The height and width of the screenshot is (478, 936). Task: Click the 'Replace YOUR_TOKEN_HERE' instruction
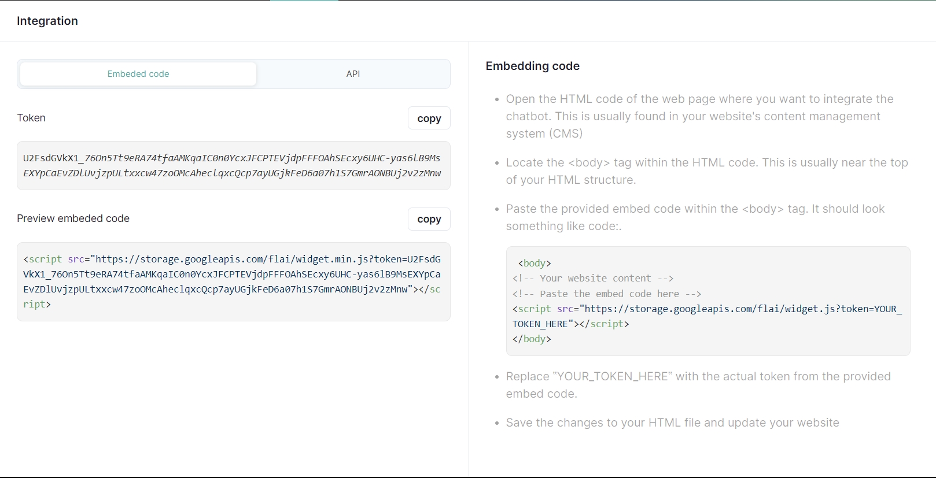pos(698,385)
